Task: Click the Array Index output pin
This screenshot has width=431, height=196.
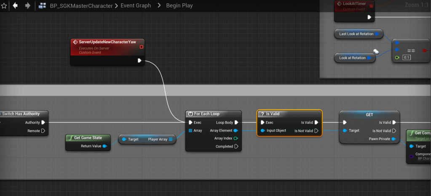Action: 236,138
